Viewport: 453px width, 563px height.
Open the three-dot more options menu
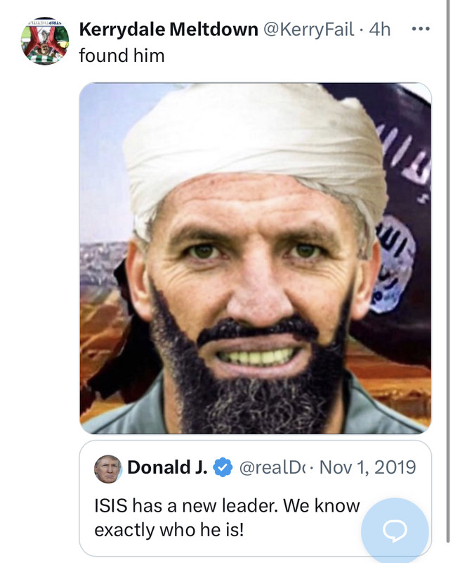tap(421, 29)
